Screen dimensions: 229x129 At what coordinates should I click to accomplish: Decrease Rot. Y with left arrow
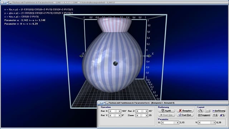(x=110, y=115)
